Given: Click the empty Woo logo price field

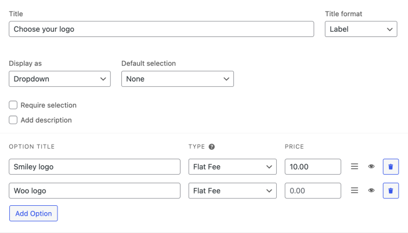Looking at the screenshot, I should [x=312, y=191].
